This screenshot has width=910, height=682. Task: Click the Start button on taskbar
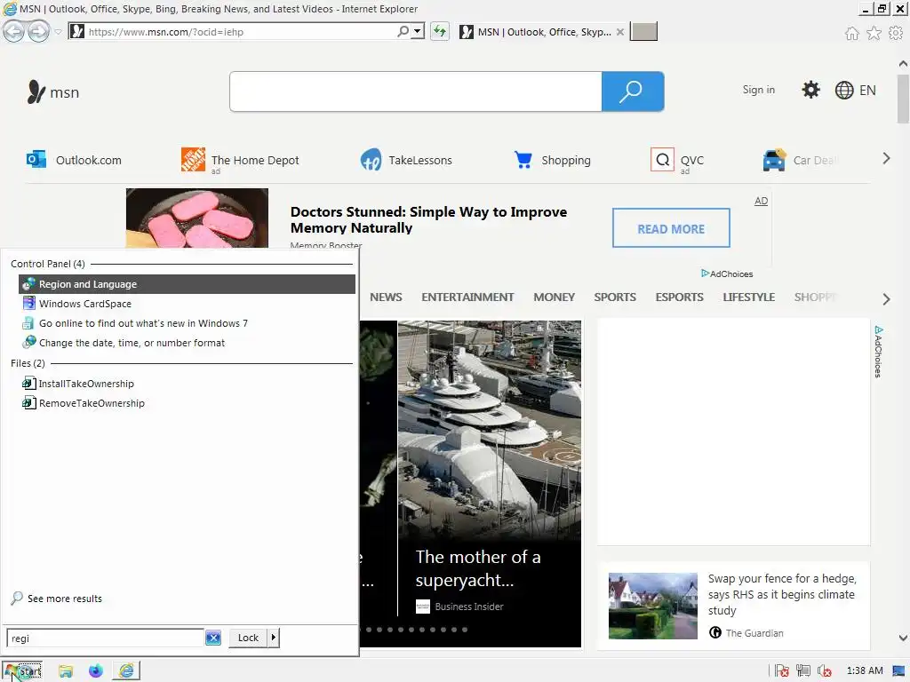[22, 671]
